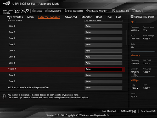
Task: Click the BCLK 100.0 MHz value
Action: 135,39
